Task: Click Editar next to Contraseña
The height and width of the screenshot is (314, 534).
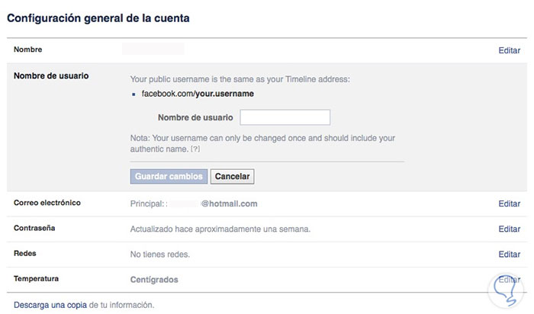Action: [x=509, y=229]
